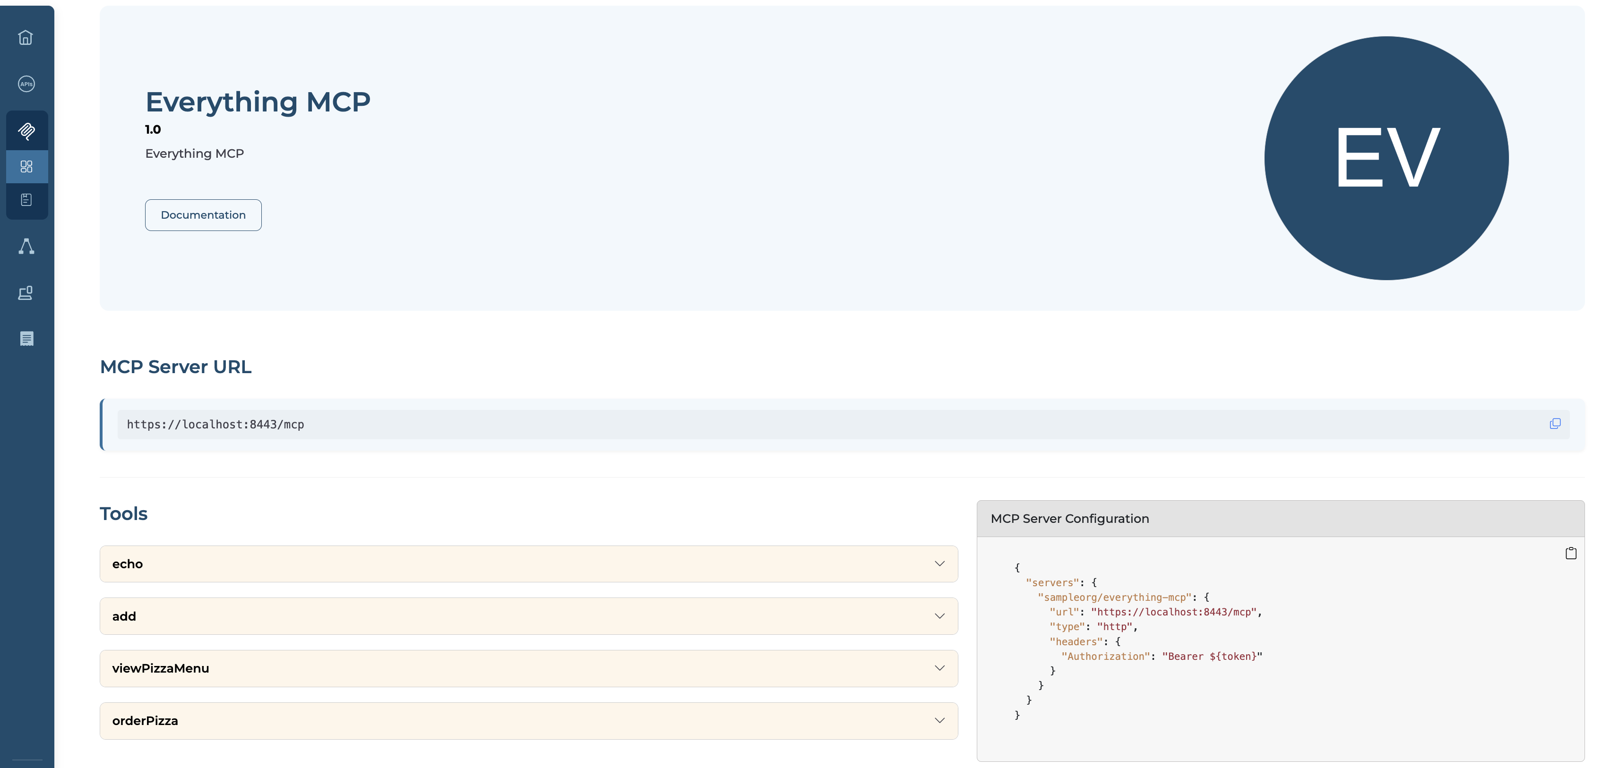
Task: Open the receipt list icon in sidebar
Action: pos(26,339)
